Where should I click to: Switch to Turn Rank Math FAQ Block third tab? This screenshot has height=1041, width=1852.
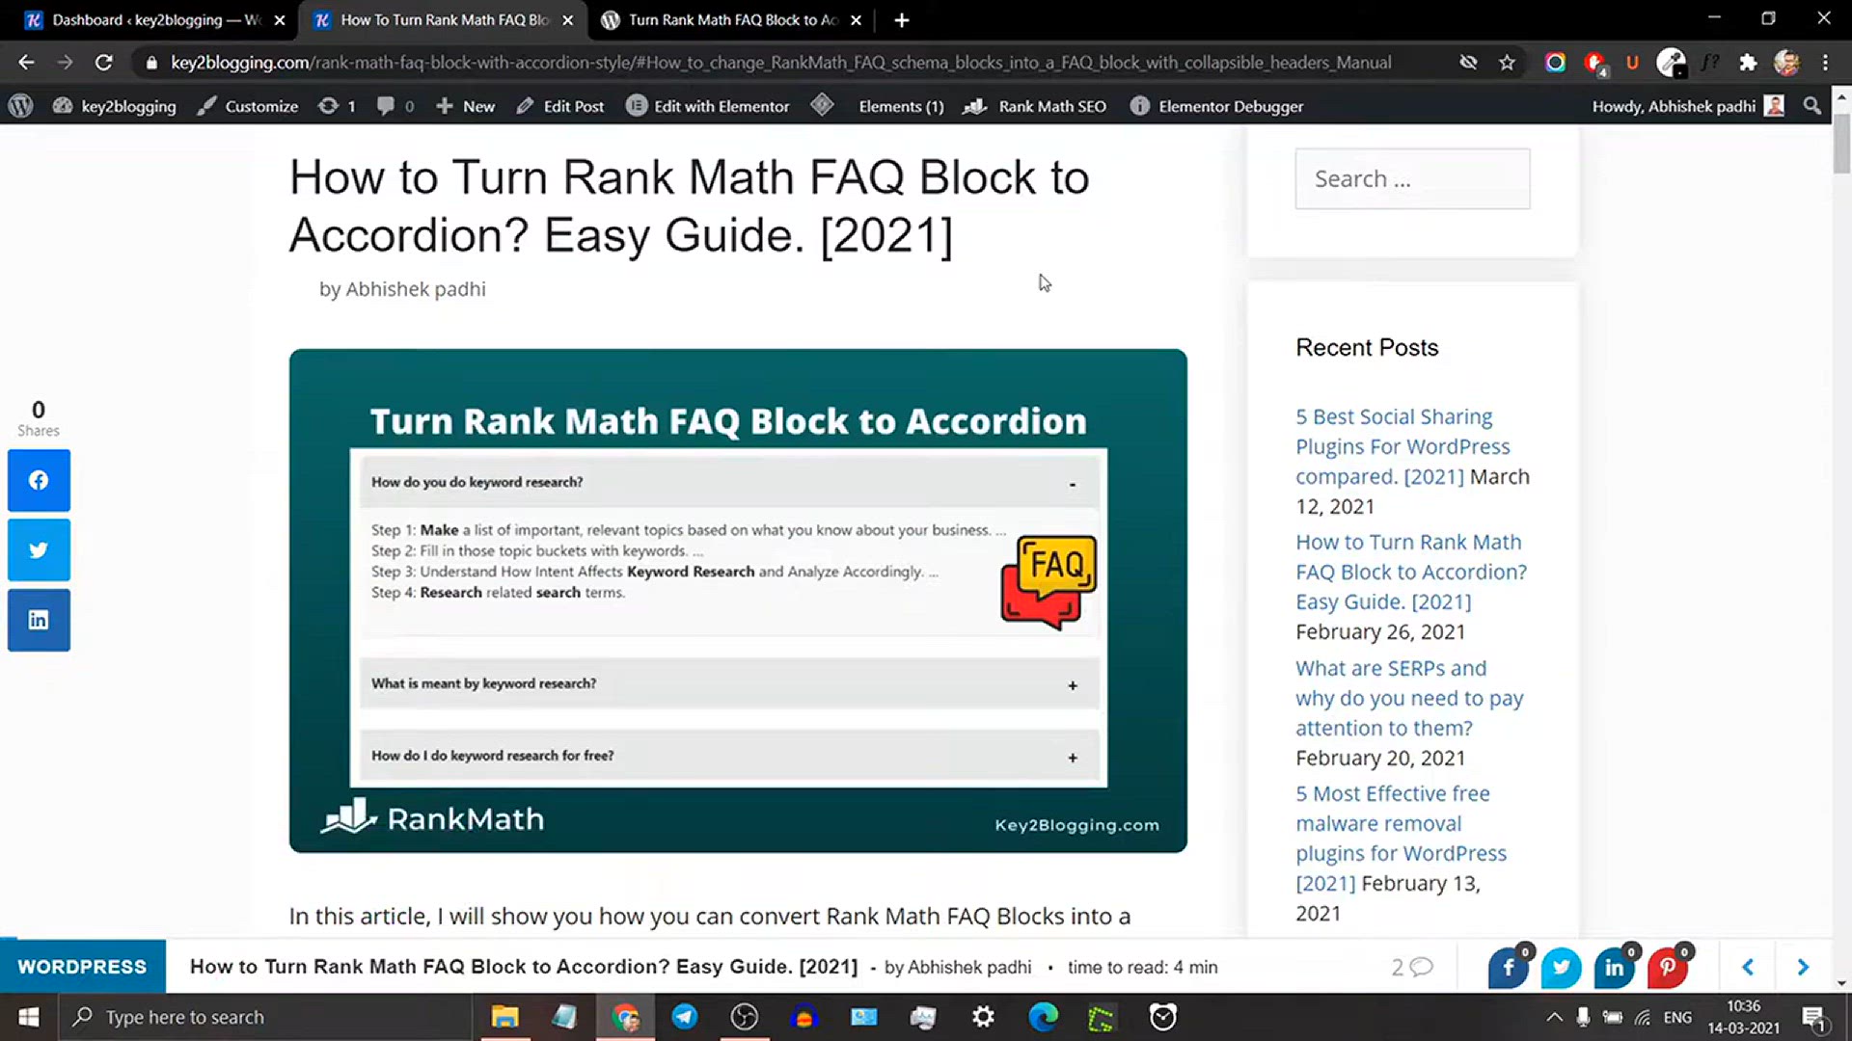730,20
